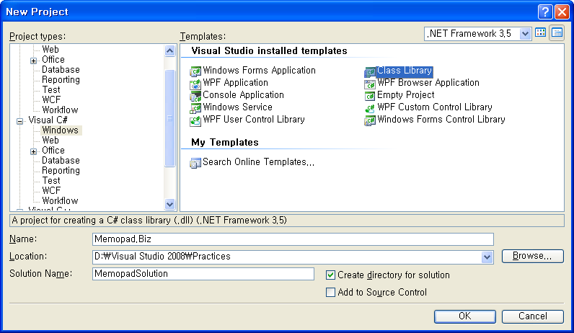Image resolution: width=574 pixels, height=333 pixels.
Task: Open the .NET Framework 3.5 version dropdown
Action: point(525,34)
